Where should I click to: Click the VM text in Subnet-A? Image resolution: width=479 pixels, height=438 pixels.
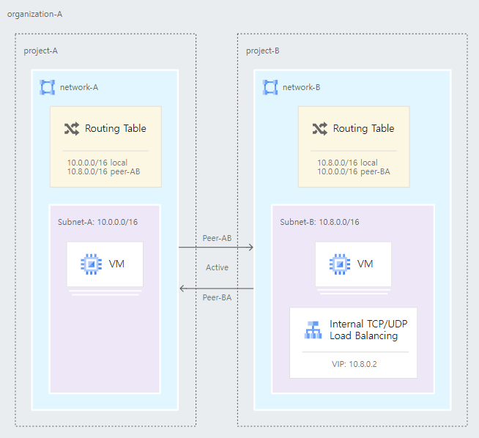tap(116, 264)
